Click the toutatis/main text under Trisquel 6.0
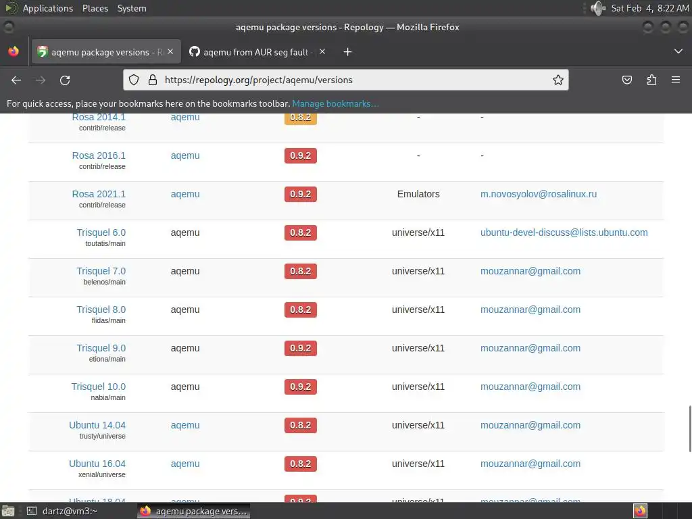 coord(105,243)
